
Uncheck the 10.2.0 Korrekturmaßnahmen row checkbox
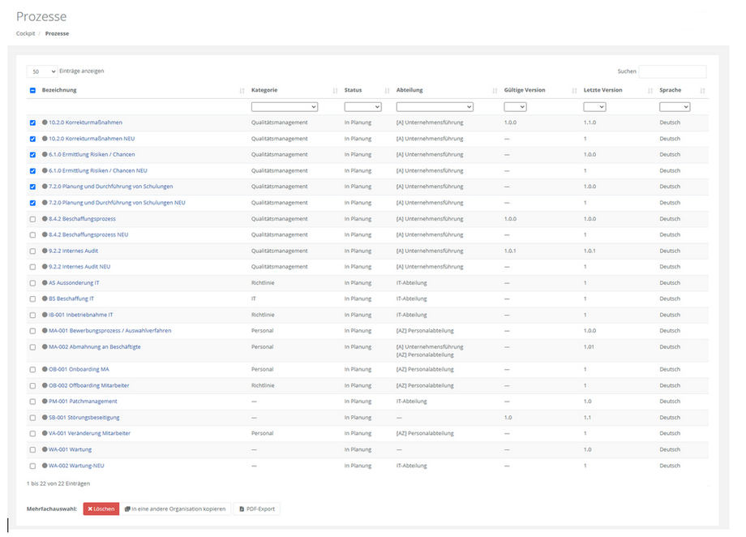click(32, 123)
